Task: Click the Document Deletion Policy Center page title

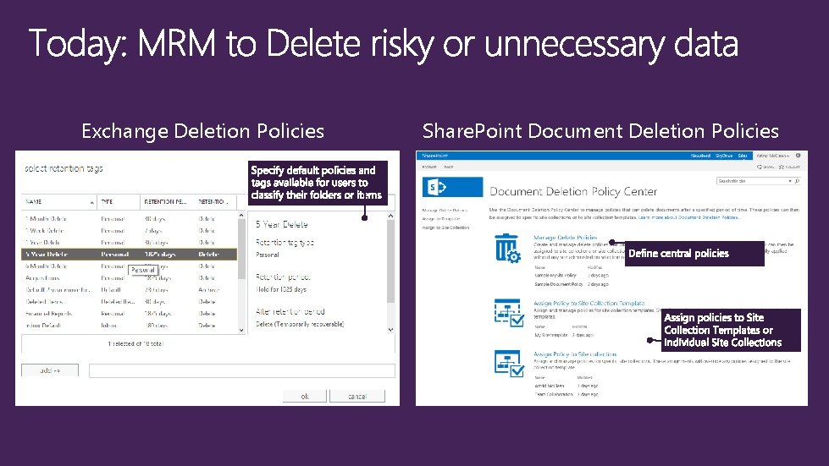Action: click(x=573, y=192)
